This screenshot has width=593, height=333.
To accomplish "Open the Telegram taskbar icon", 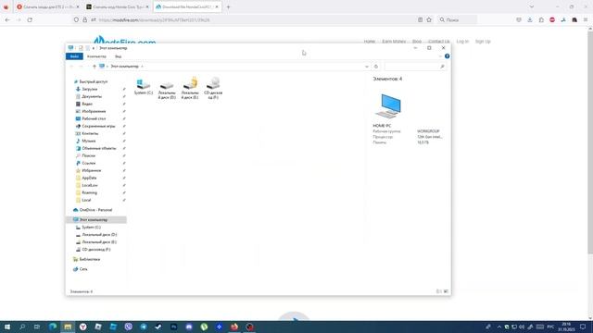I will coord(144,327).
